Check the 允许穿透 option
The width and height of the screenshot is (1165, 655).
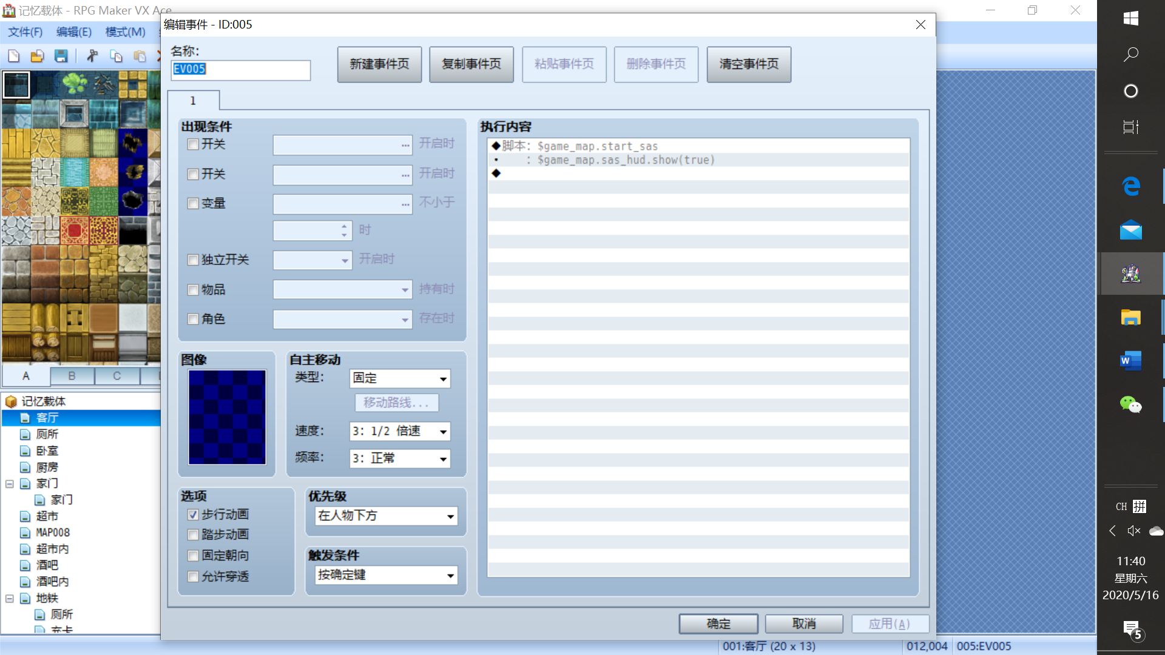click(193, 577)
